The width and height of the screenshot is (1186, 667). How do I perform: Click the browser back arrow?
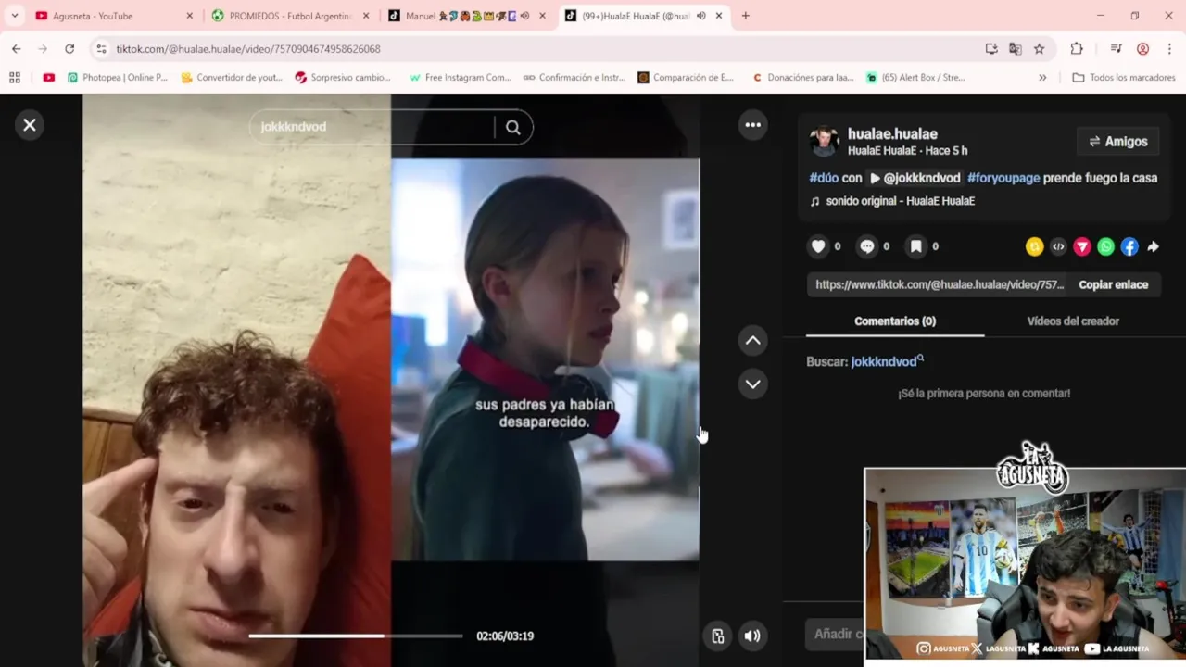17,49
